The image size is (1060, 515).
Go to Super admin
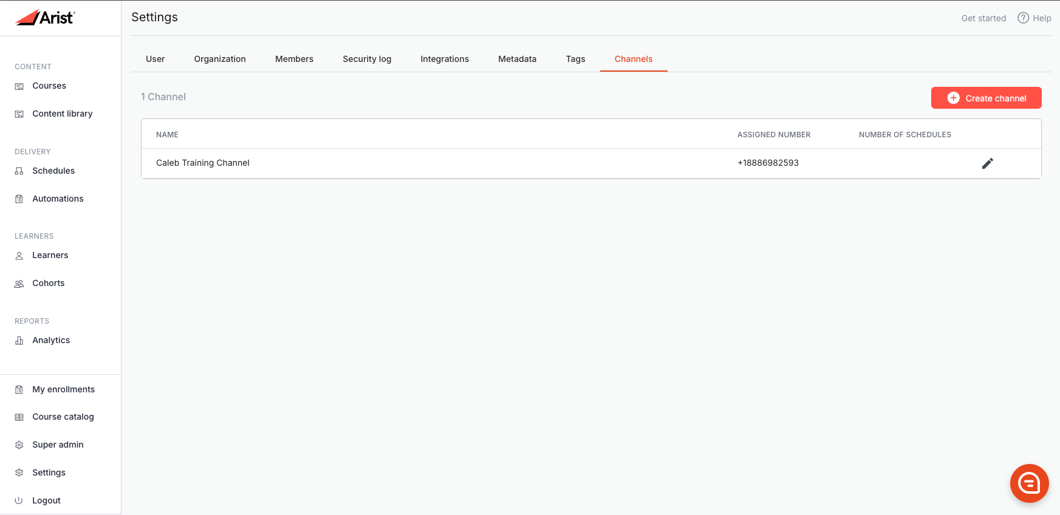coord(58,445)
